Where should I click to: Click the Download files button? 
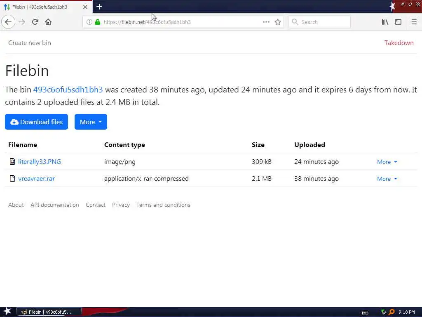[36, 122]
